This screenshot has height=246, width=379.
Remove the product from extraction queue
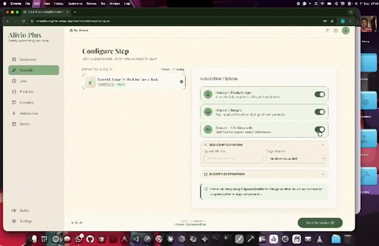click(x=181, y=82)
